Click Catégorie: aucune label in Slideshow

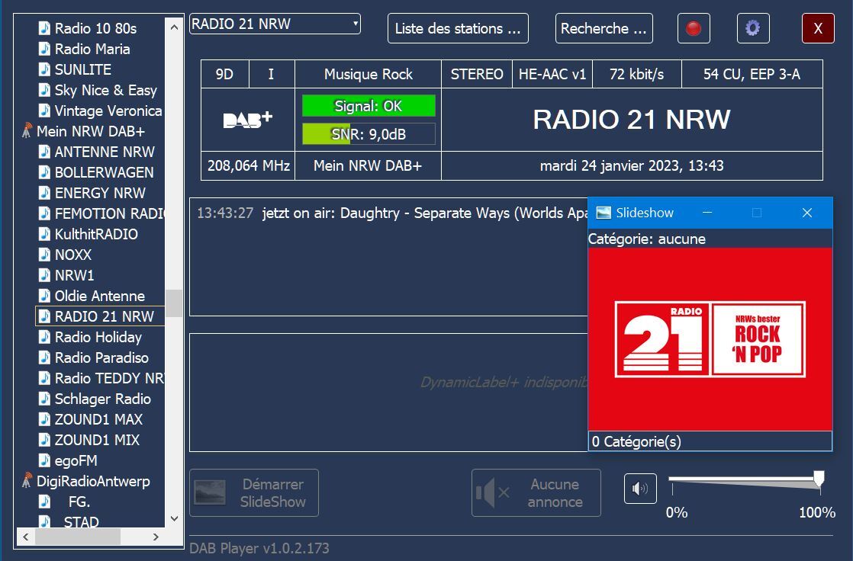(x=647, y=239)
